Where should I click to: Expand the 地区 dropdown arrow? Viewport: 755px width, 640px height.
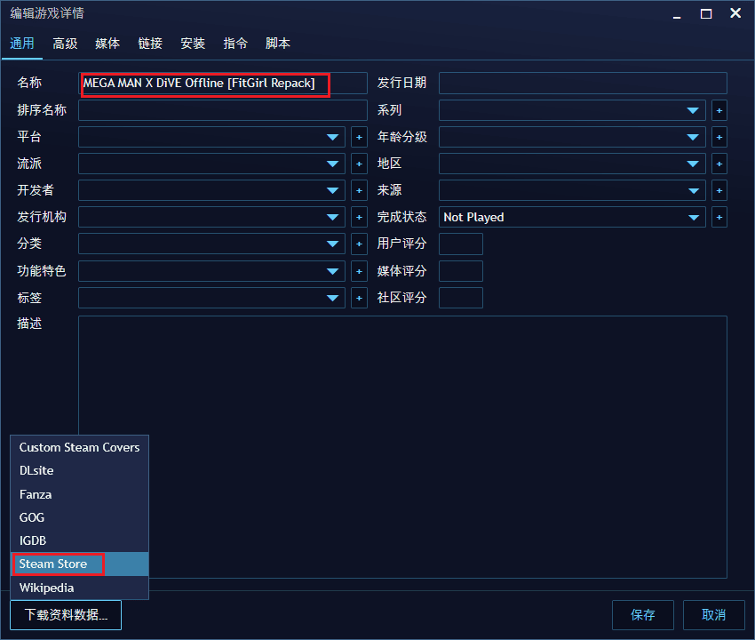click(694, 164)
